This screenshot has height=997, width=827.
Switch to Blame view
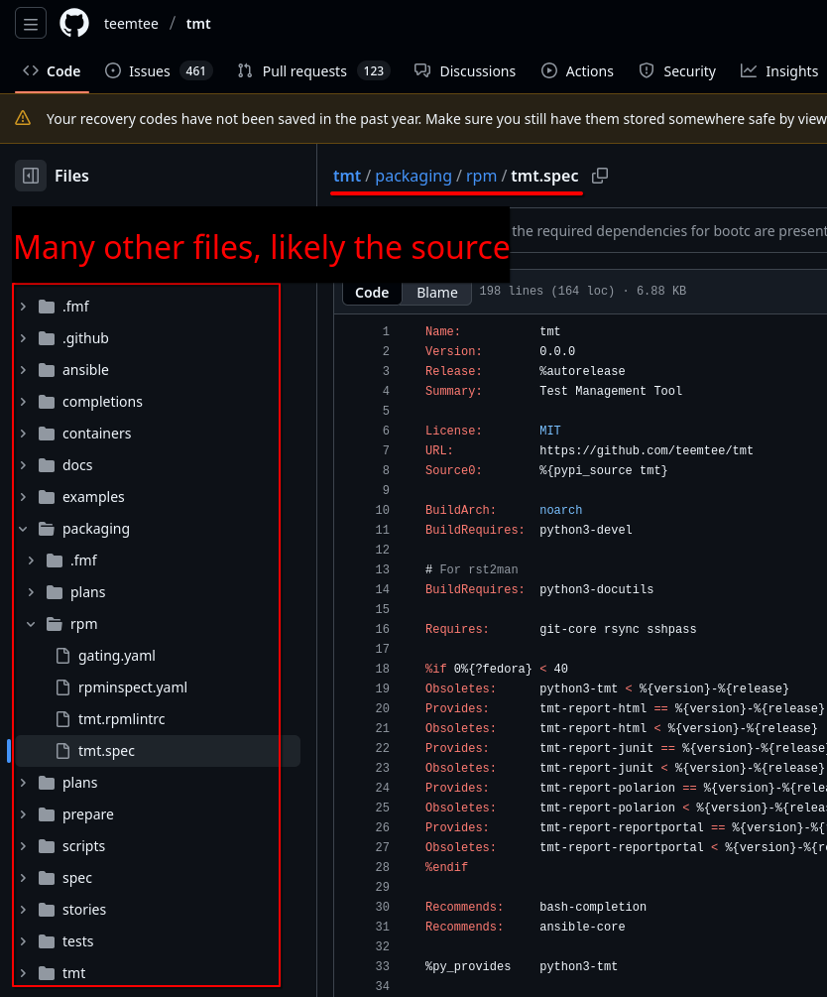pos(436,293)
